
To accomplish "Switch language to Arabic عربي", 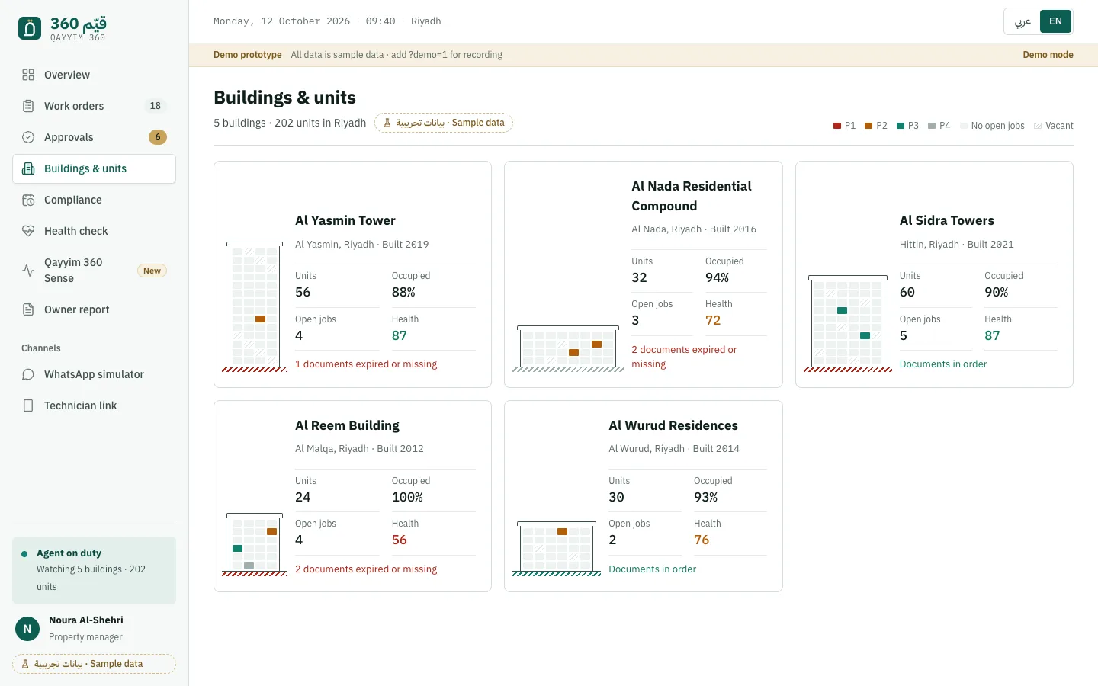I will click(x=1023, y=21).
